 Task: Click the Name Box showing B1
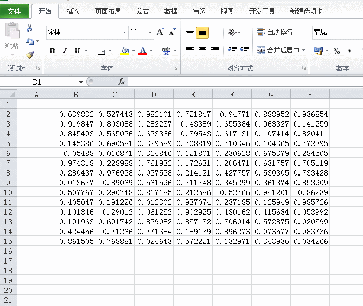click(37, 82)
